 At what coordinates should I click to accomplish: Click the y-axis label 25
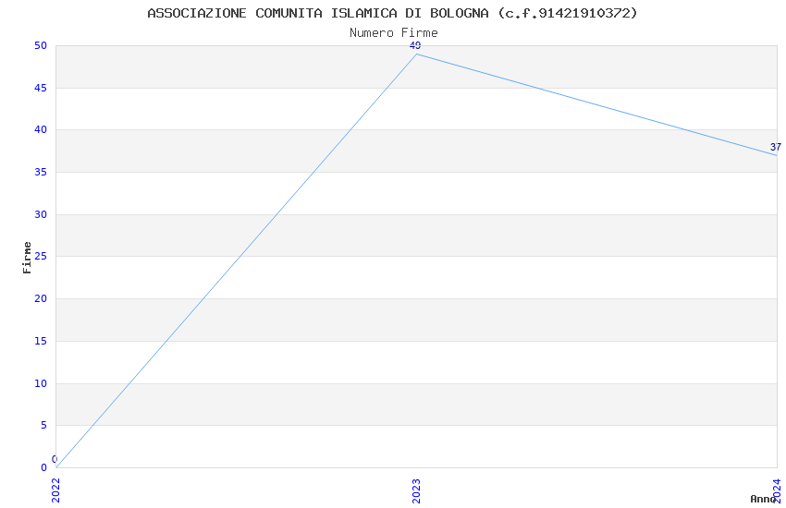pyautogui.click(x=41, y=256)
